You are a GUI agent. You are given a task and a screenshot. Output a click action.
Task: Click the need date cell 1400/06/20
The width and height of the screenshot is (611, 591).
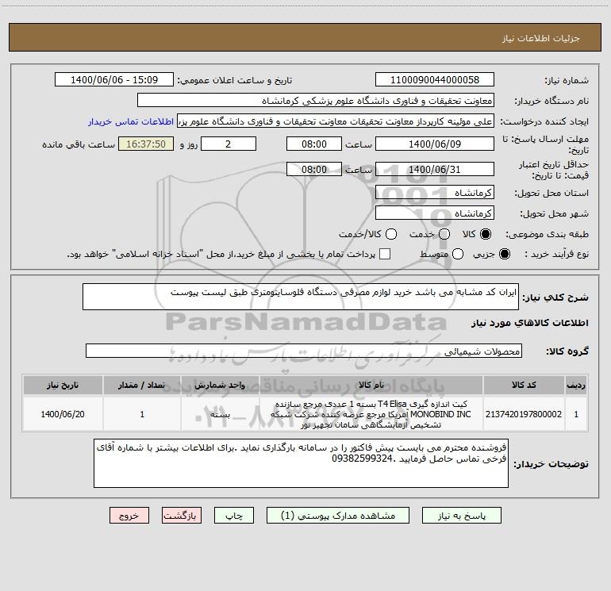[x=63, y=414]
